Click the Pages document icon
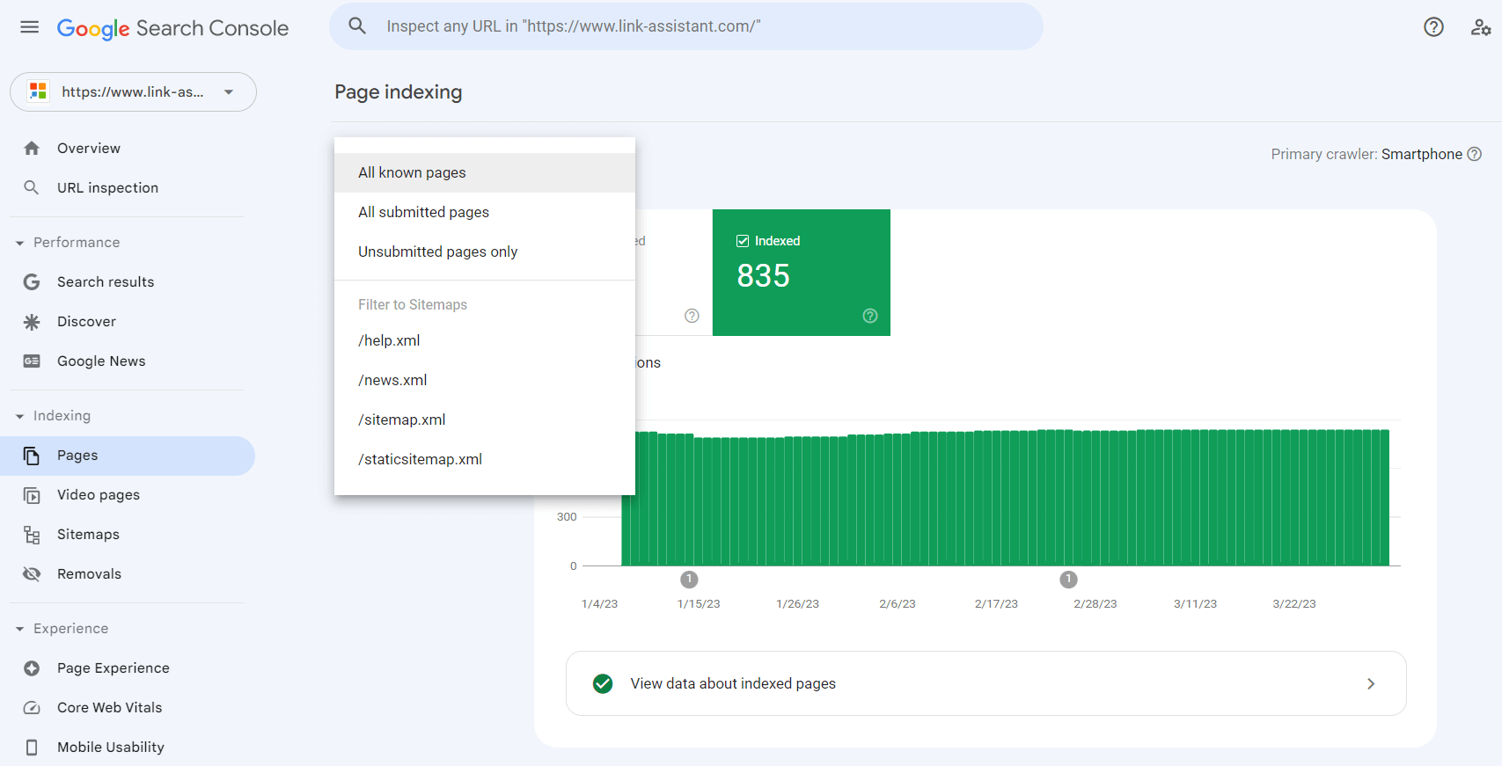Viewport: 1502px width, 766px height. [32, 456]
